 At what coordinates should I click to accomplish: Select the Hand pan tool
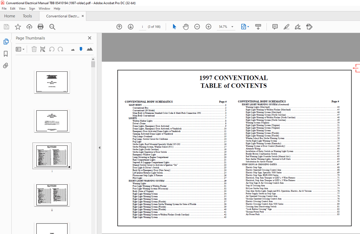[x=186, y=27]
